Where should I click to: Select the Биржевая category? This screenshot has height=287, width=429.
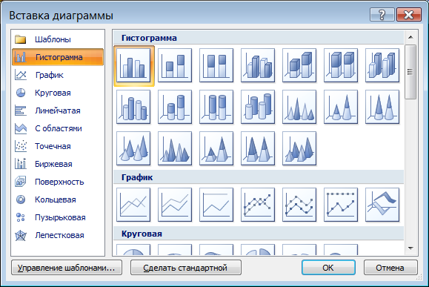click(58, 164)
